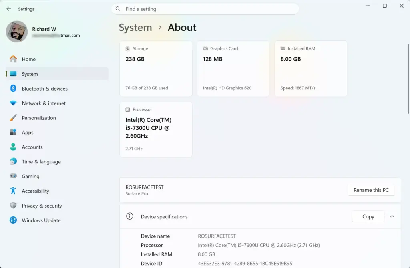410x268 pixels.
Task: Click the System monitor icon in sidebar
Action: point(13,74)
